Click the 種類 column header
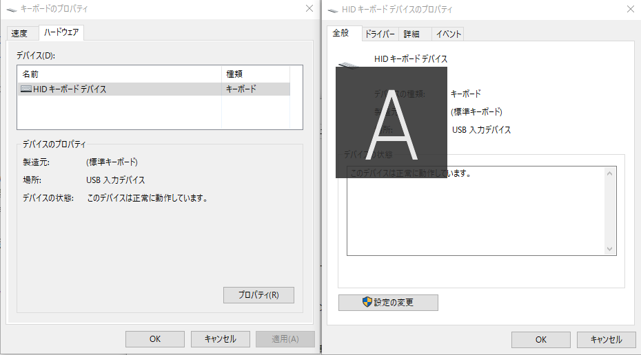 click(x=255, y=74)
